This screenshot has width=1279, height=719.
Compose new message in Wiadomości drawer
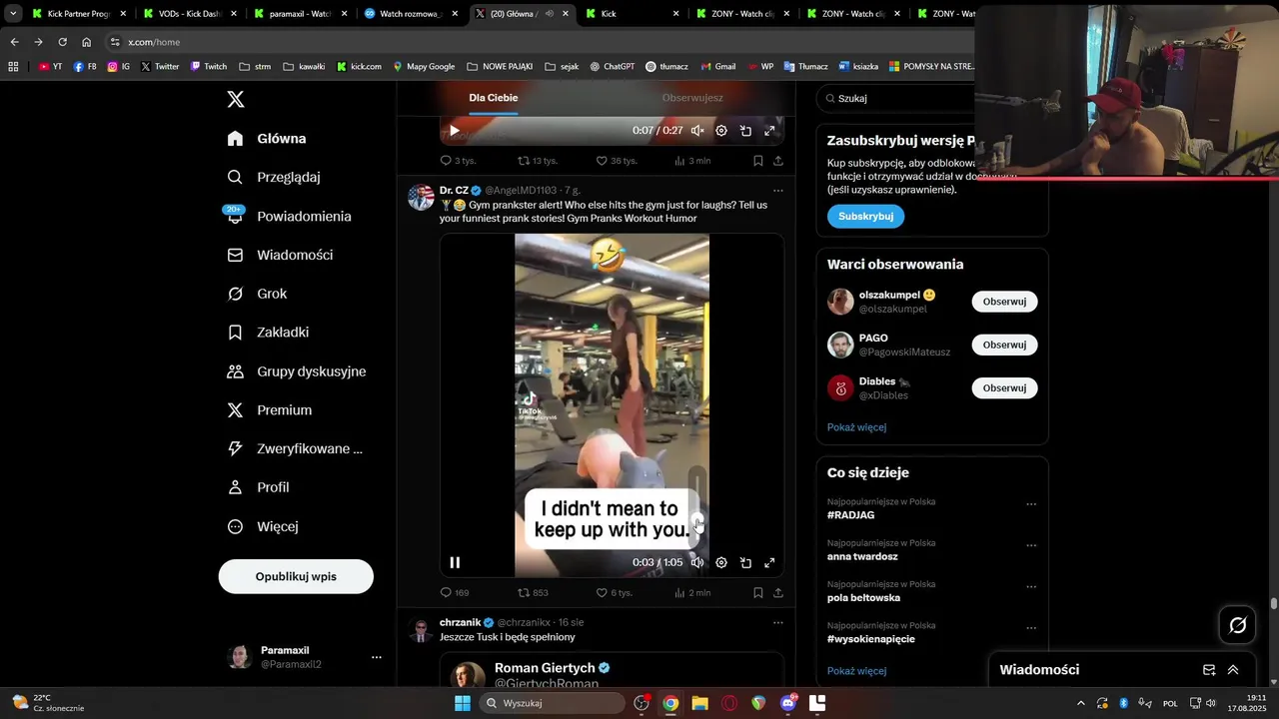(1209, 670)
